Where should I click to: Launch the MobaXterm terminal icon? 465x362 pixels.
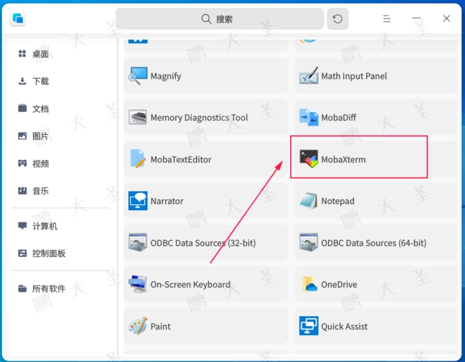[308, 159]
